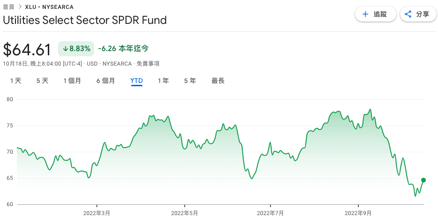Open the 分享 share button
The width and height of the screenshot is (438, 224).
point(418,14)
